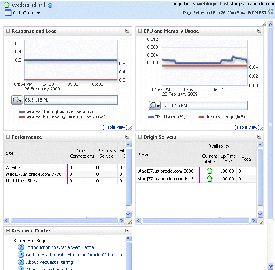
Task: Click the zoom magnifier in CPU and Memory Usage
Action: point(155,105)
